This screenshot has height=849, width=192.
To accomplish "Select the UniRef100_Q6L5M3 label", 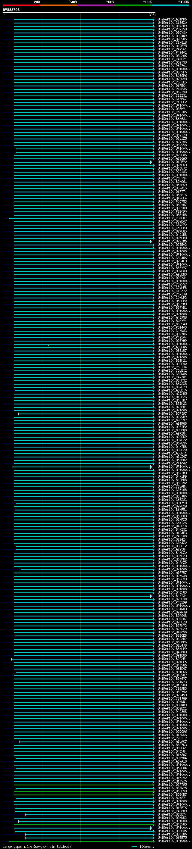I will [172, 304].
